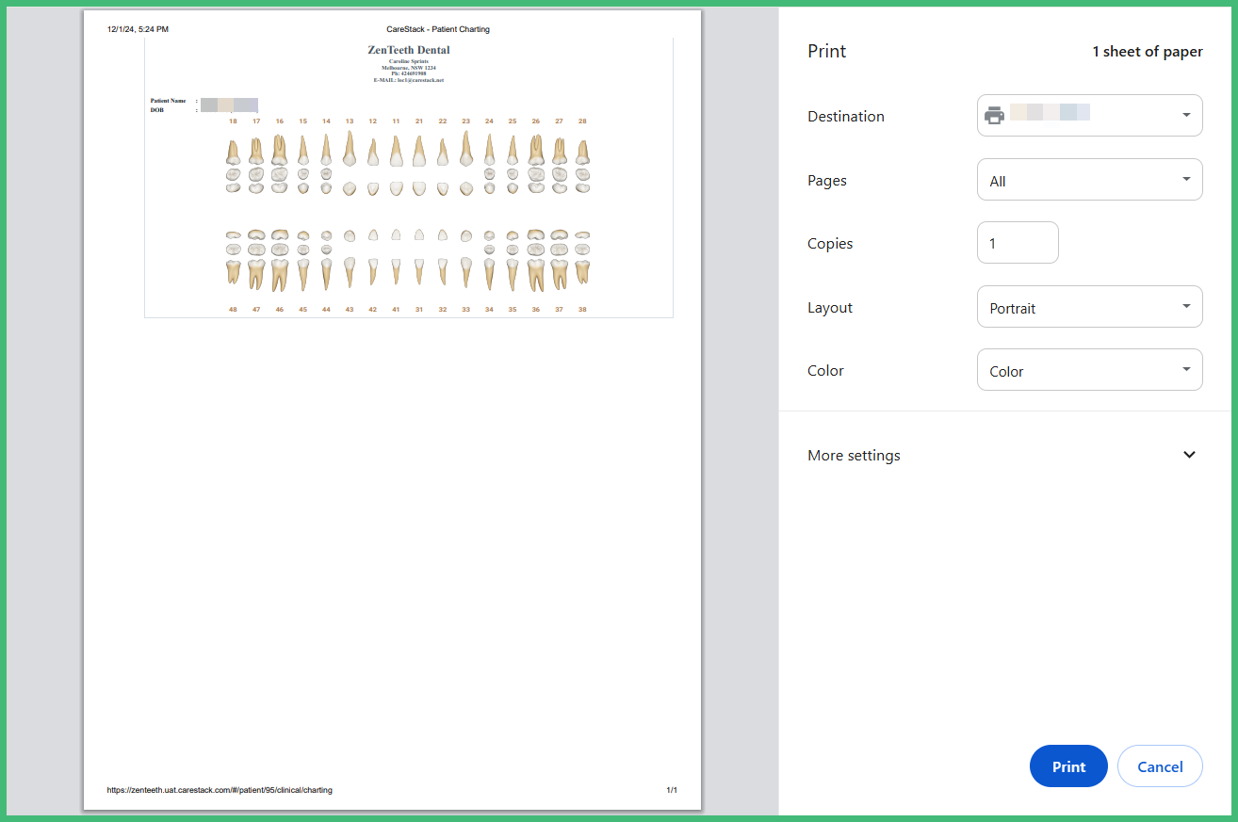Image resolution: width=1238 pixels, height=822 pixels.
Task: Click the '1 sheet of paper' label
Action: point(1148,51)
